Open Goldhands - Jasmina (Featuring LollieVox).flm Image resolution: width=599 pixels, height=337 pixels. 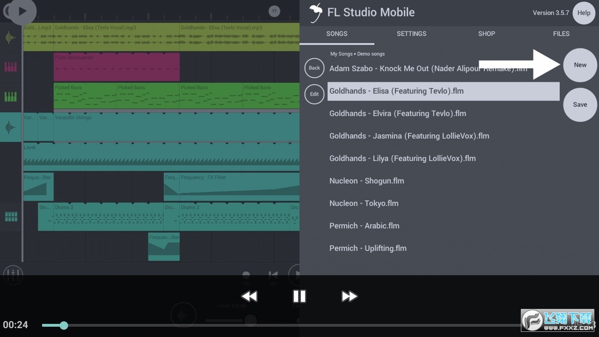(409, 136)
